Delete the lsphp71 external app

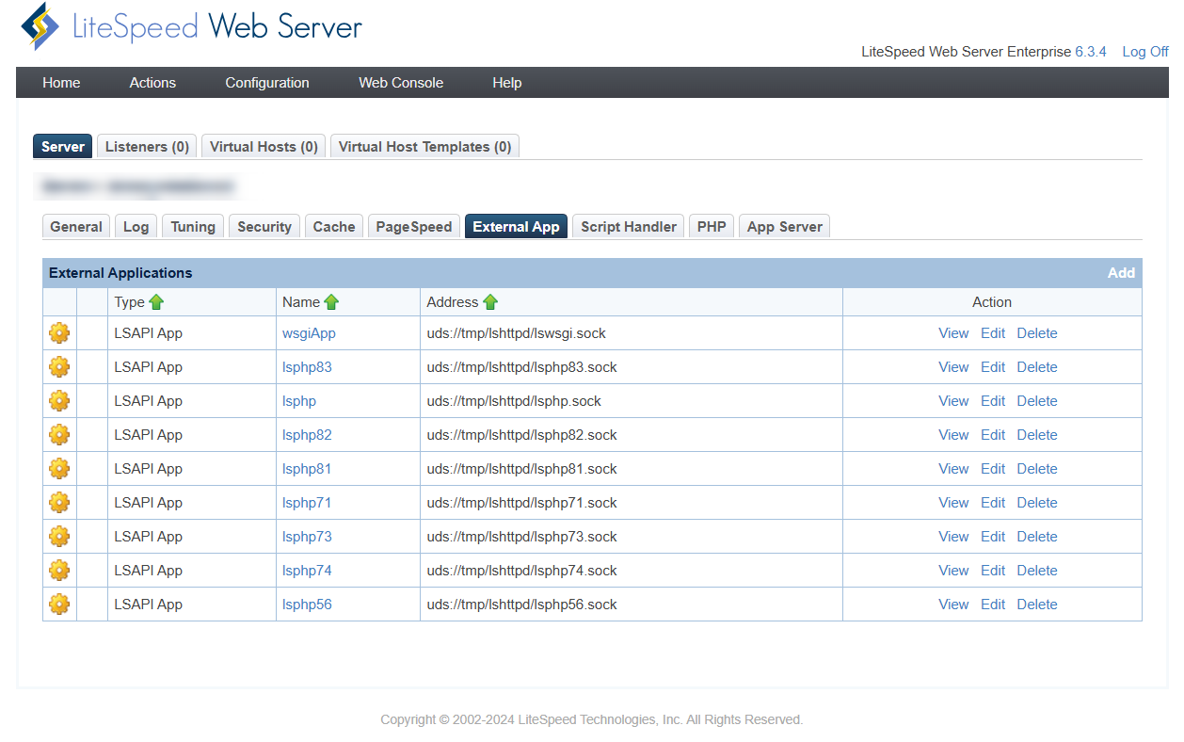pyautogui.click(x=1037, y=503)
